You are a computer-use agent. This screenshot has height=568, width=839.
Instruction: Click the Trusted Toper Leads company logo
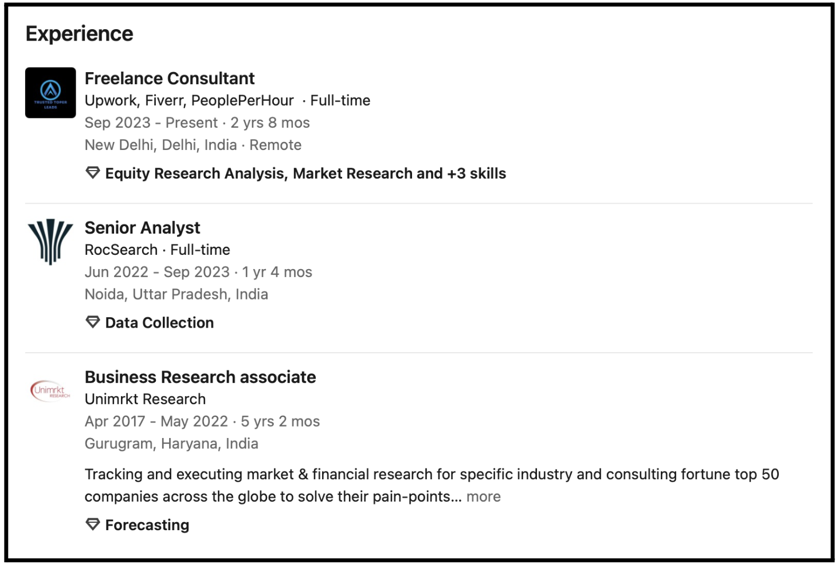point(50,93)
